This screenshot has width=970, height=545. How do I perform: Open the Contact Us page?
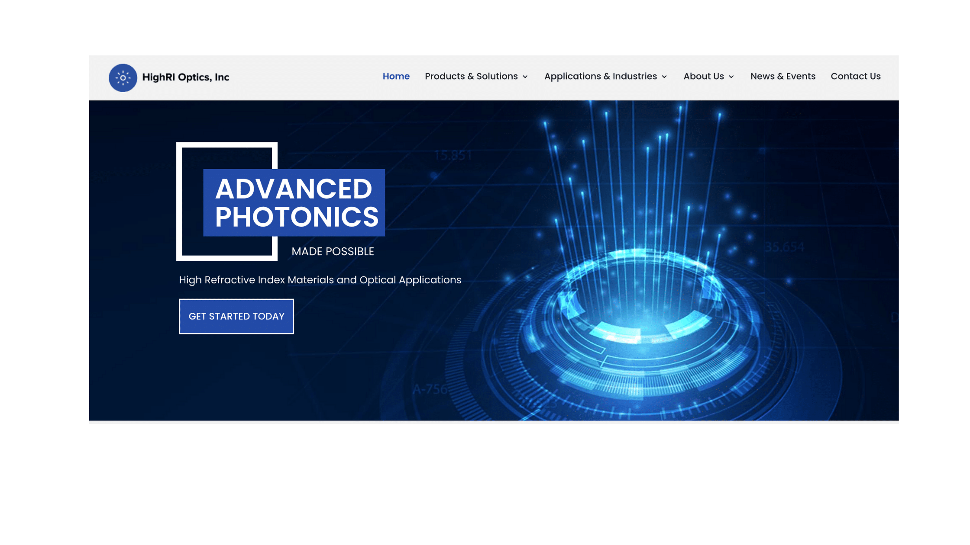click(x=855, y=77)
